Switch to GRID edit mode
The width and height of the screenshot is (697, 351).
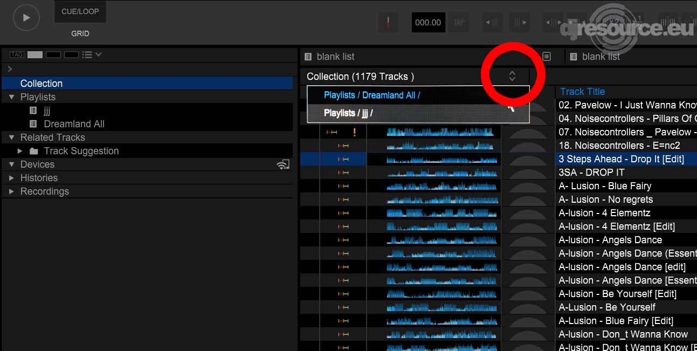[80, 33]
